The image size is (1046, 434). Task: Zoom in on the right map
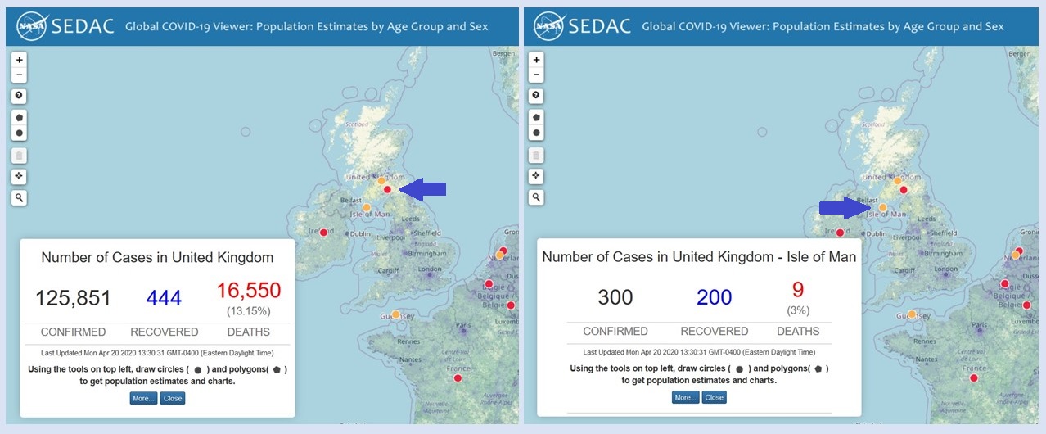(536, 60)
